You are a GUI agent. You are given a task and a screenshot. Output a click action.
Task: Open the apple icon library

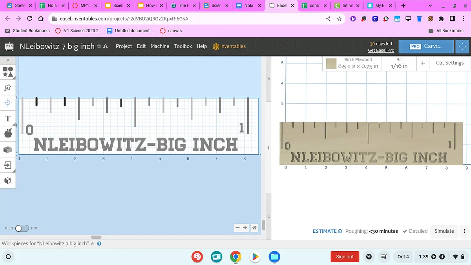pyautogui.click(x=8, y=134)
